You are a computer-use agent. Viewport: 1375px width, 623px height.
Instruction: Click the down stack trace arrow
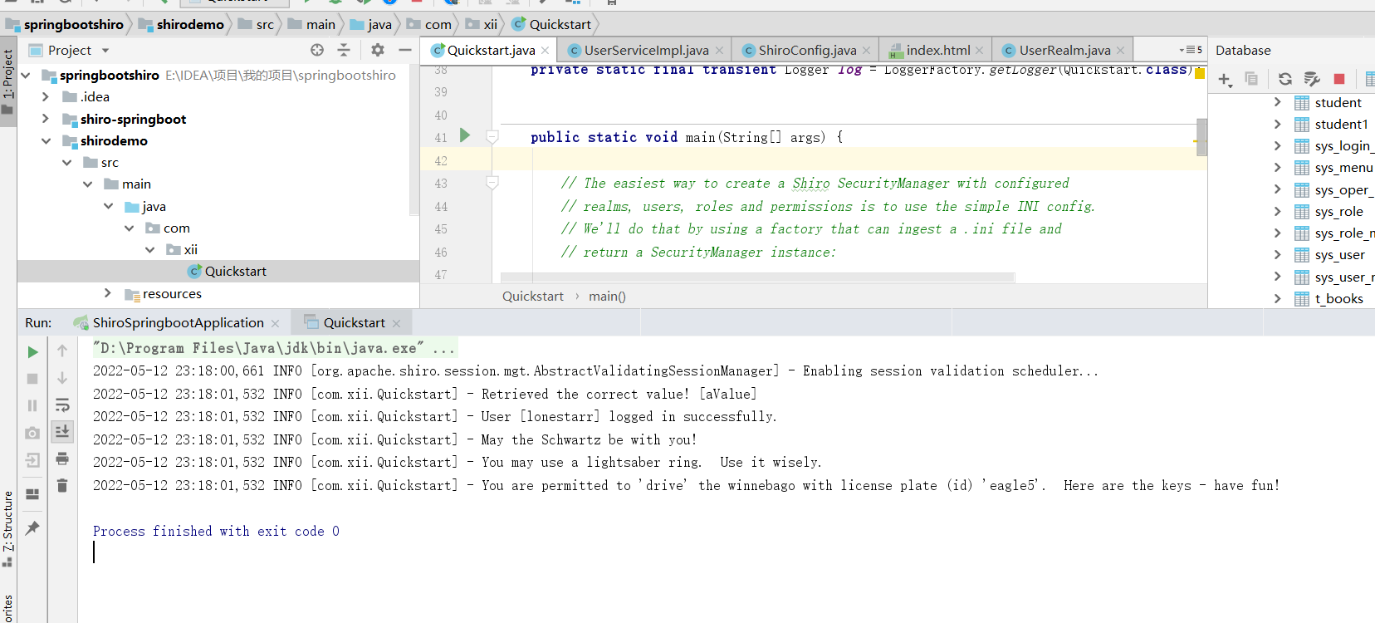pos(62,378)
